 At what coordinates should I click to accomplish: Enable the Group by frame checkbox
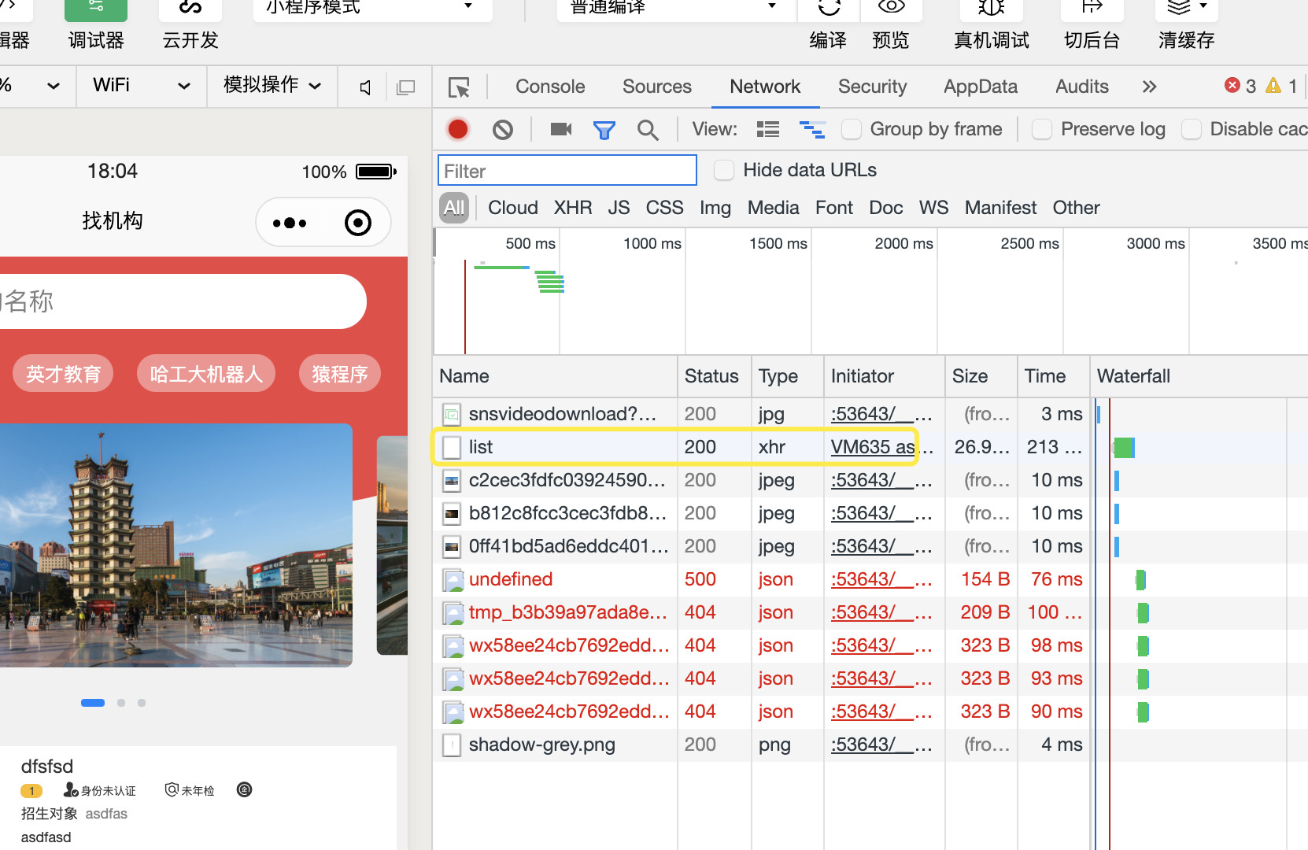click(852, 129)
